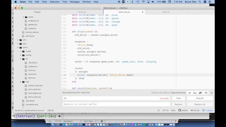Toggle the case-sensitive Aa option

click(195, 93)
